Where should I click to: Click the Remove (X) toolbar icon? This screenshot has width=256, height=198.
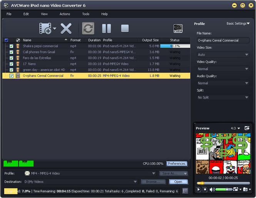[66, 29]
